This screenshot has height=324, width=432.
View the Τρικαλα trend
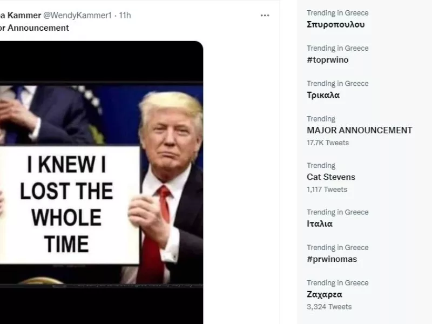pyautogui.click(x=323, y=95)
